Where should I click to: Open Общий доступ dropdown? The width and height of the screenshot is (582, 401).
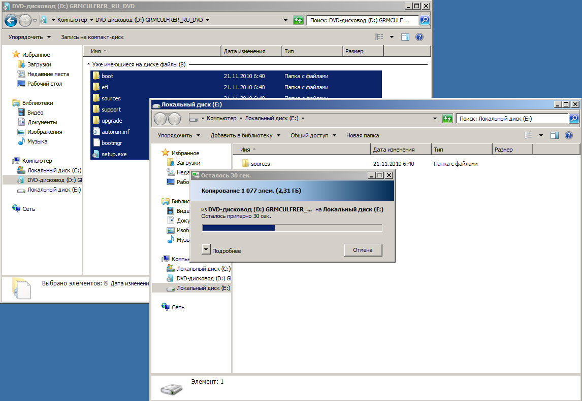(x=313, y=135)
